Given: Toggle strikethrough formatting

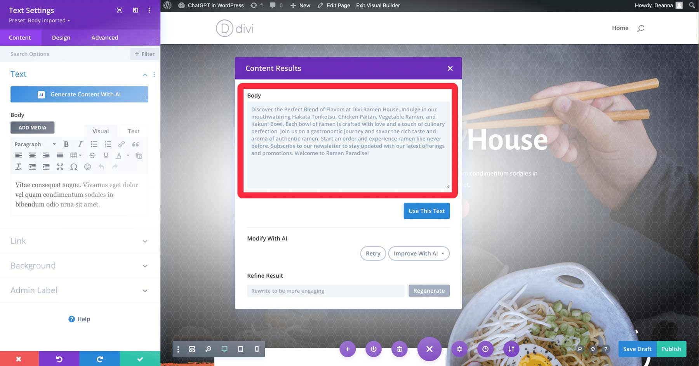Looking at the screenshot, I should (92, 156).
